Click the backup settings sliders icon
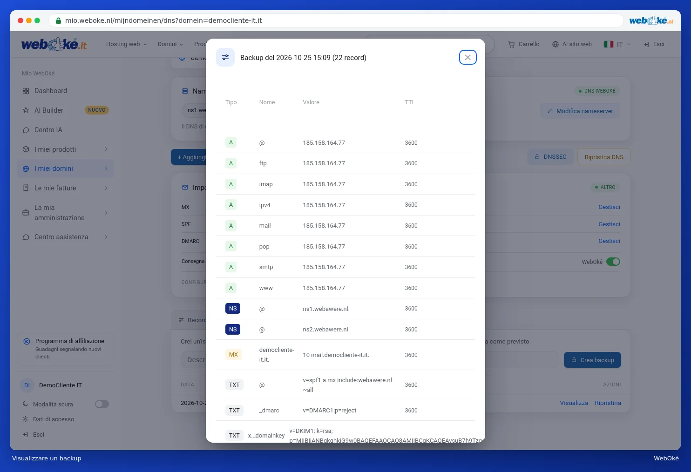 pyautogui.click(x=225, y=57)
